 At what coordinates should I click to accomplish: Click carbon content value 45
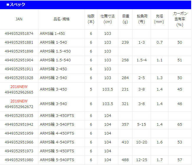pos(180,89)
